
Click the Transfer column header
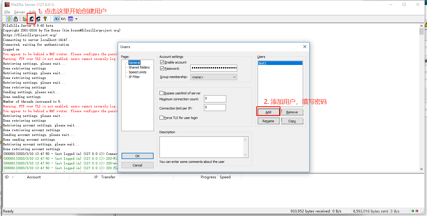click(x=136, y=177)
